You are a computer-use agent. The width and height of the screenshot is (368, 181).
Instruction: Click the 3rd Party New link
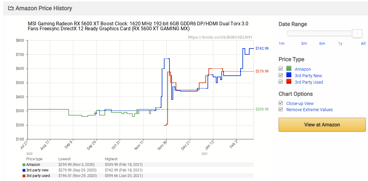(x=308, y=75)
